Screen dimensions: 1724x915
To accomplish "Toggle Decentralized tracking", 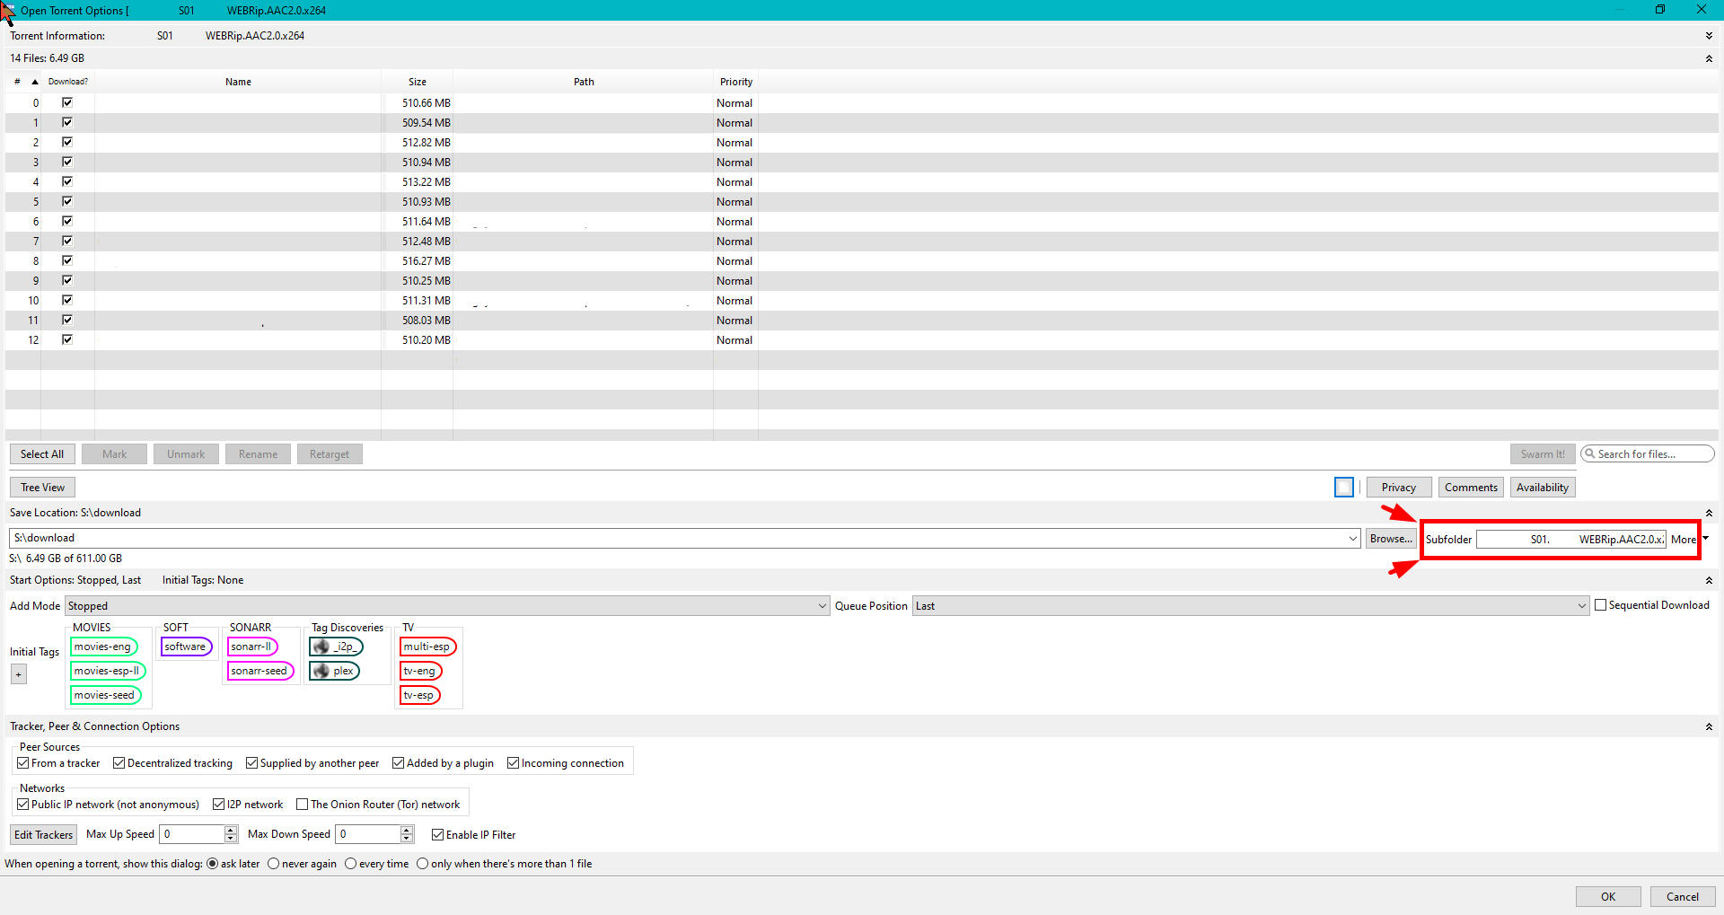I will [119, 763].
